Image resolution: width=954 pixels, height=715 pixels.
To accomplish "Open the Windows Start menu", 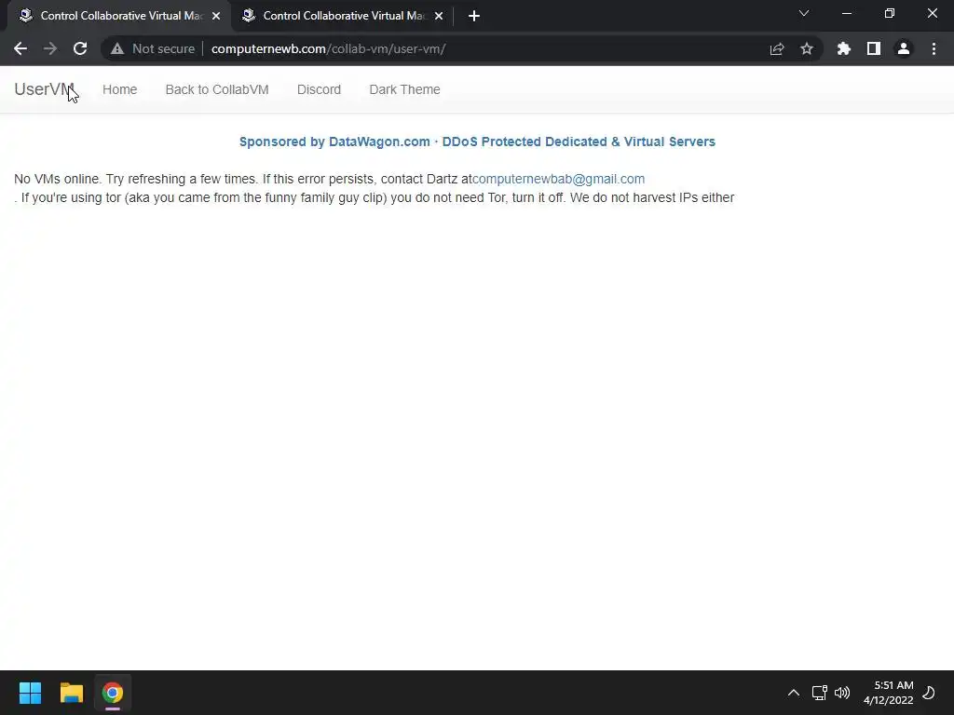I will coord(30,693).
